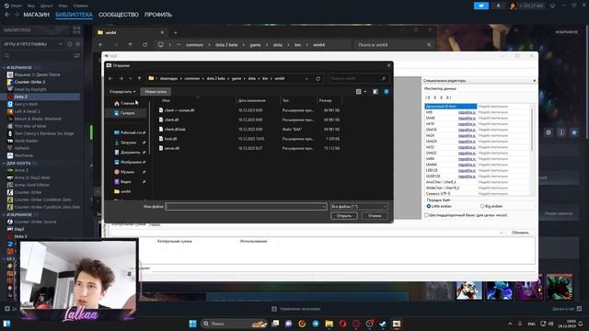Screen dimensions: 589x331
Task: Click New folder button in Open dialog
Action: (x=156, y=92)
